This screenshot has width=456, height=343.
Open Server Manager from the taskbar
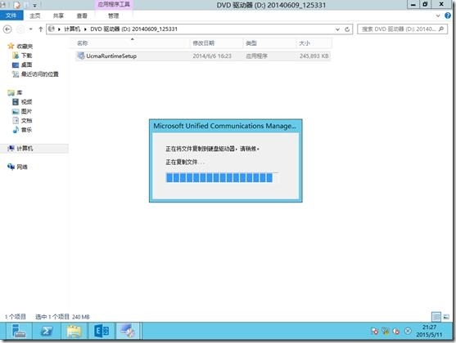[x=19, y=331]
